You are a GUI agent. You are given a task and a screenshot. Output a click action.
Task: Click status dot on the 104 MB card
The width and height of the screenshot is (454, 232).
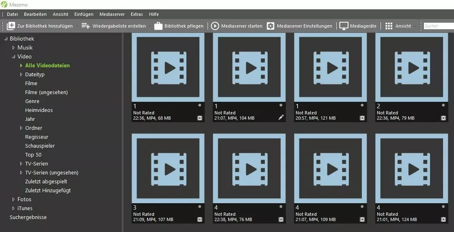(281, 105)
